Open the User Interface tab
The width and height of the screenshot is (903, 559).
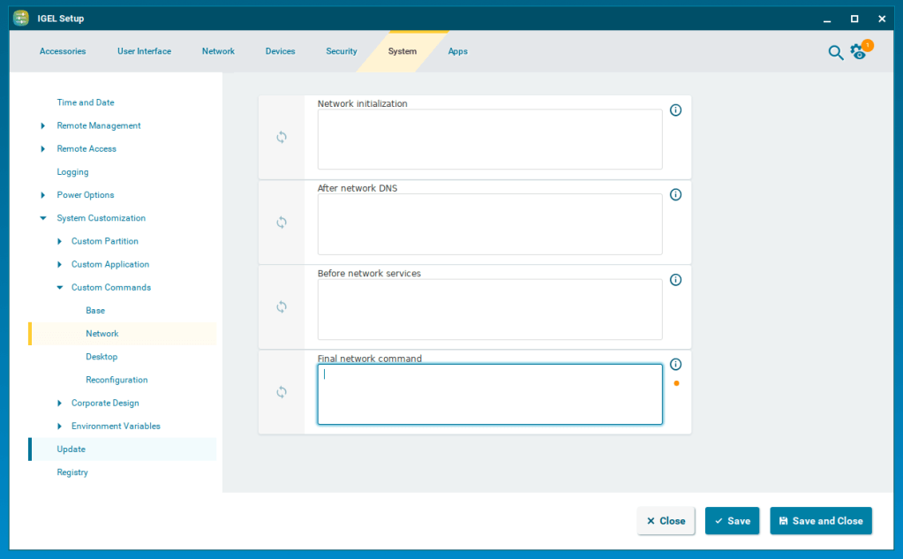coord(144,51)
